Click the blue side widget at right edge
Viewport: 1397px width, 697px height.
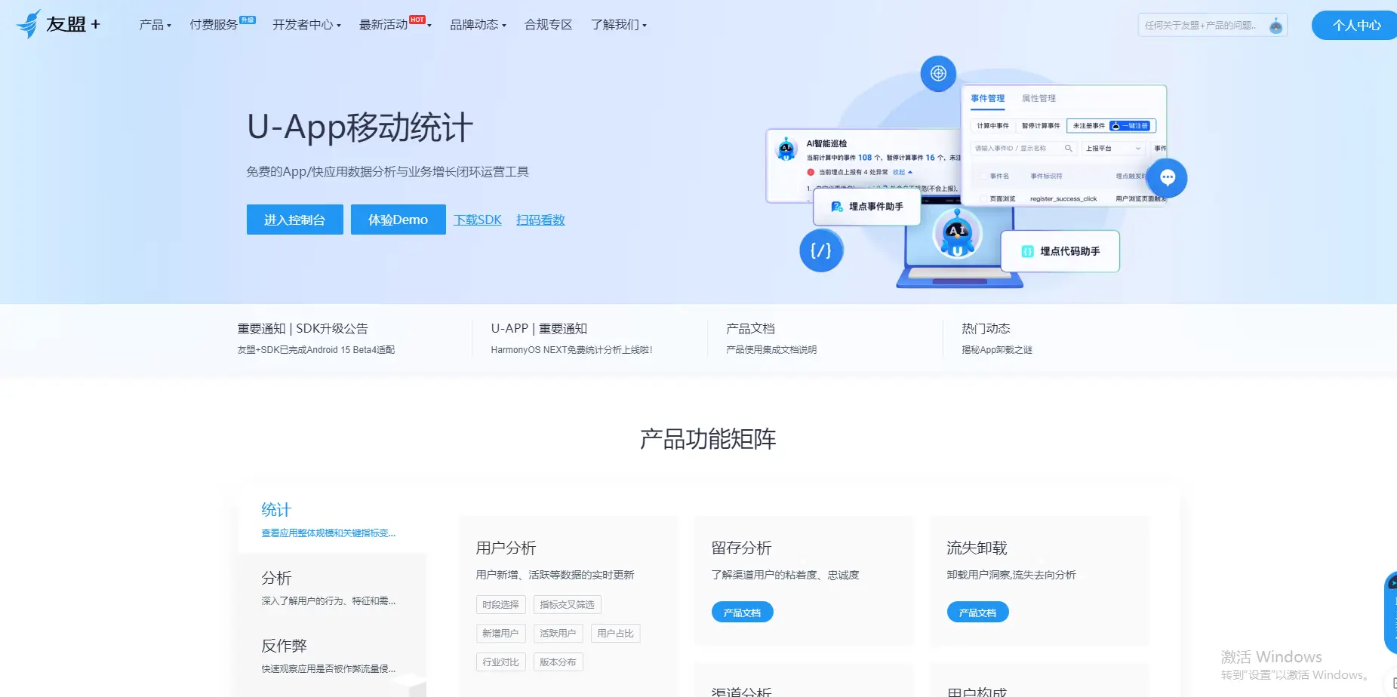pos(1390,613)
